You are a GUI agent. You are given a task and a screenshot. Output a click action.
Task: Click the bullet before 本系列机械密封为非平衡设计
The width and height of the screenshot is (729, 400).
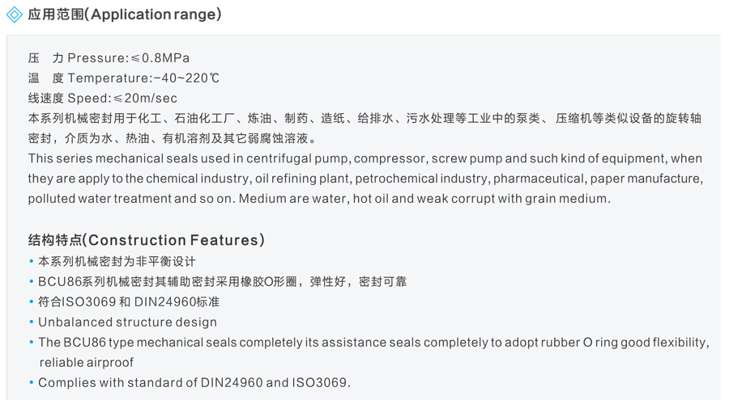pos(31,261)
